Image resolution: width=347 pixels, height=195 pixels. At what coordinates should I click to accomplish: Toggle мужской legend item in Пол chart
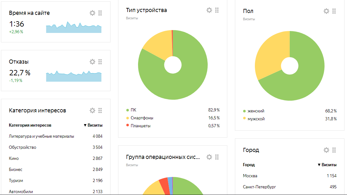click(x=254, y=119)
